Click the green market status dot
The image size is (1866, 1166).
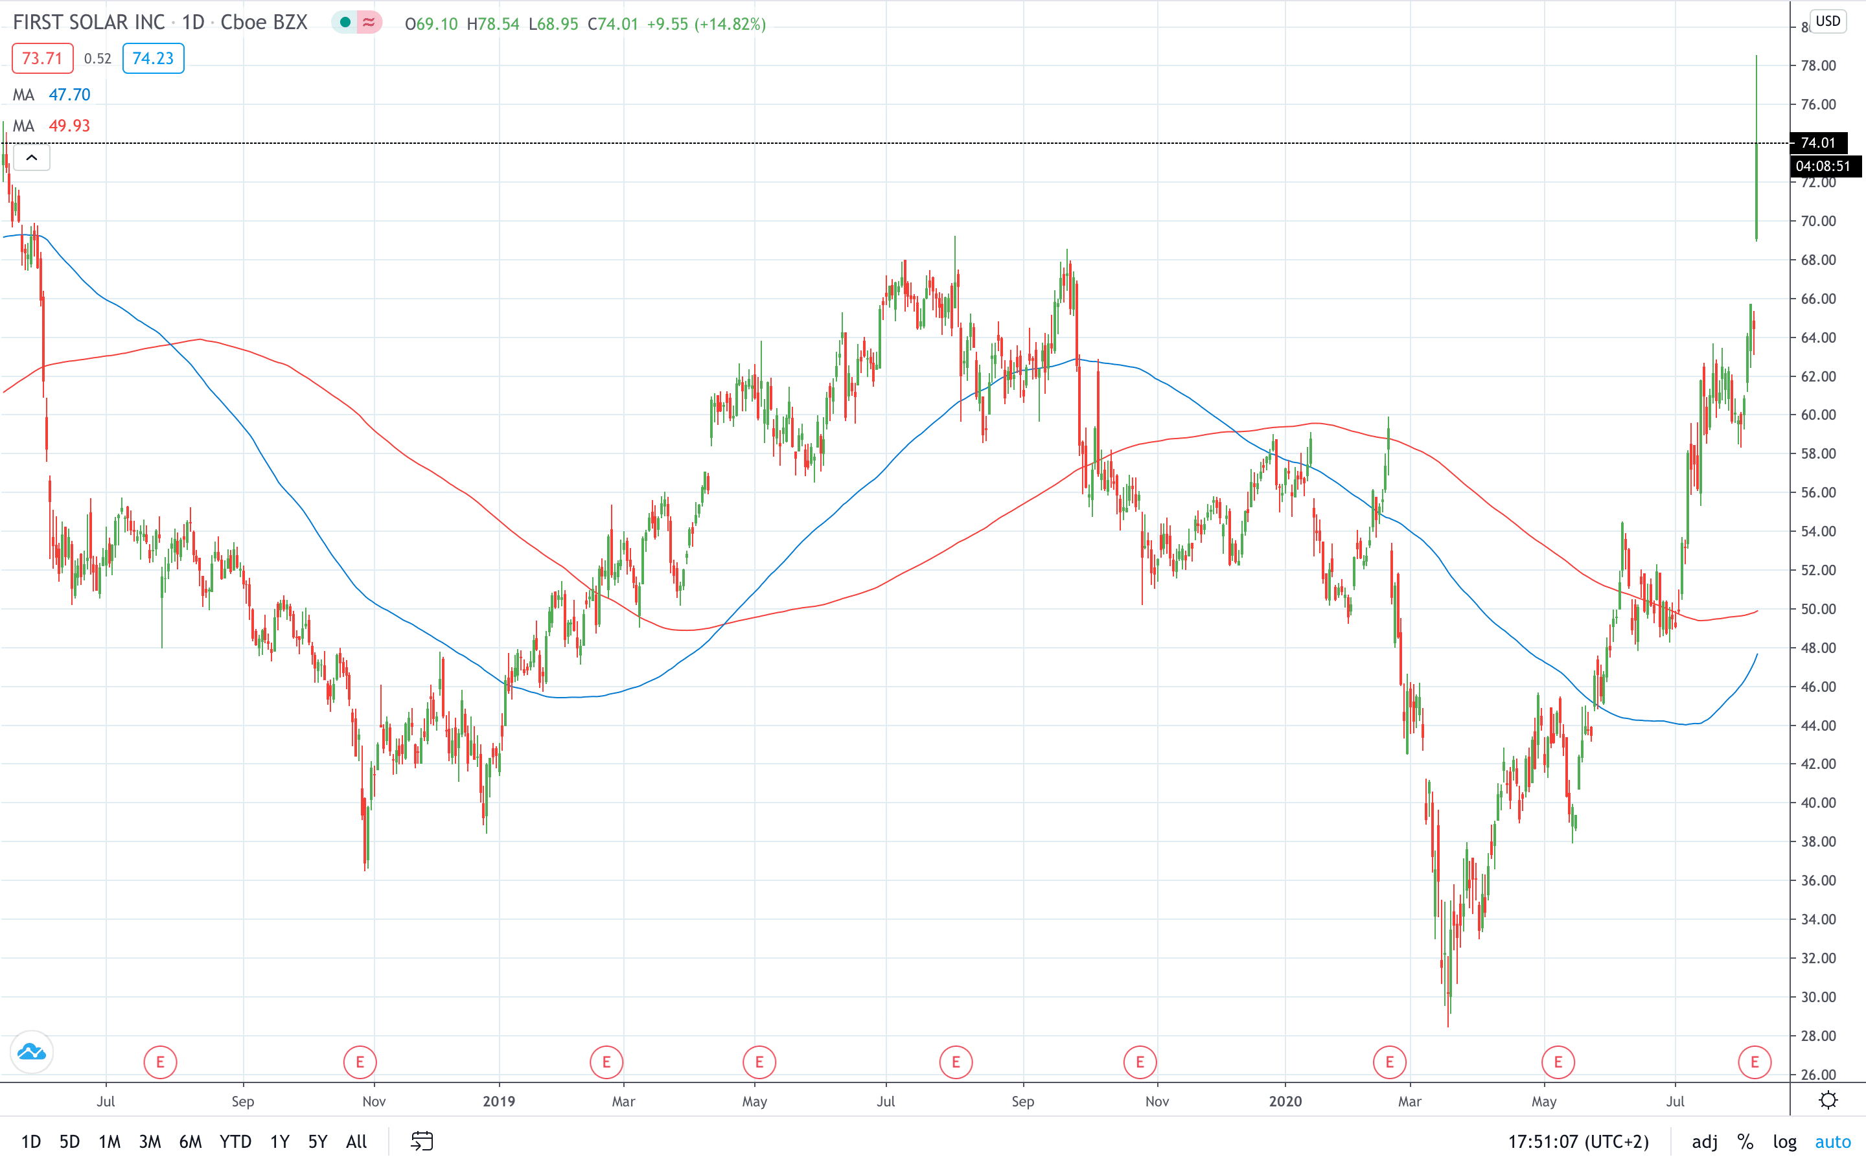click(345, 23)
